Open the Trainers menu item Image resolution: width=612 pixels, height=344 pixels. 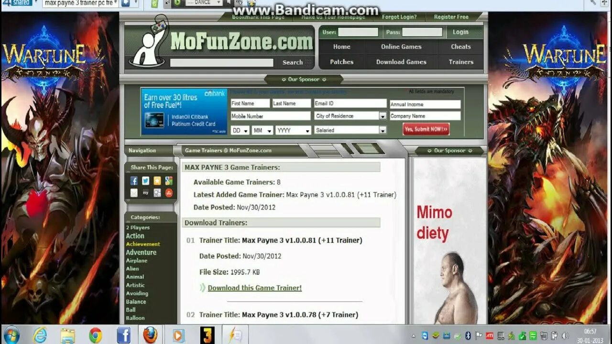click(x=461, y=62)
